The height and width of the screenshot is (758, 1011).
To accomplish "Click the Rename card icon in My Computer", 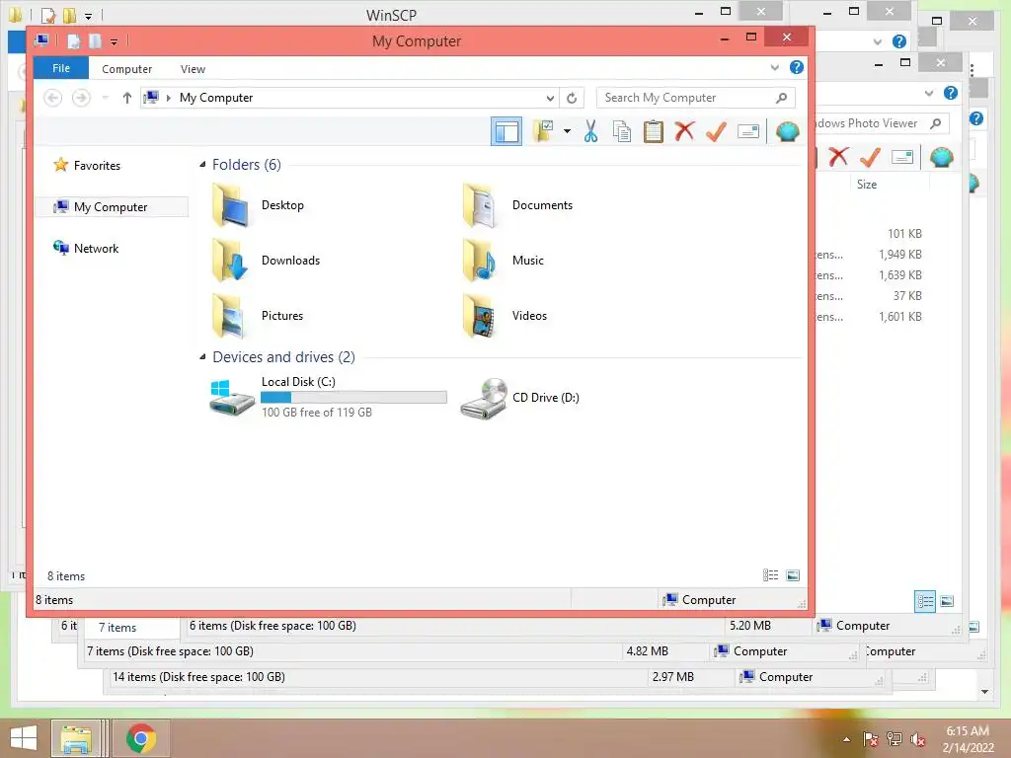I will tap(748, 131).
